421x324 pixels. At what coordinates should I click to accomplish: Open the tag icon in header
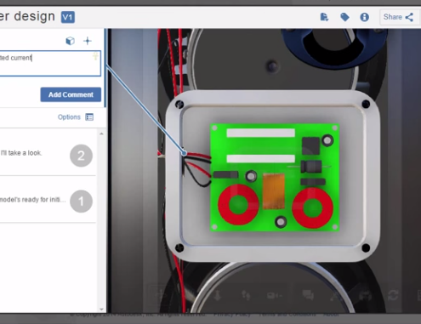pos(344,17)
